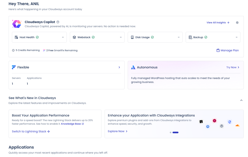Expand the Webstack card
Image resolution: width=248 pixels, height=157 pixels.
(x=121, y=37)
